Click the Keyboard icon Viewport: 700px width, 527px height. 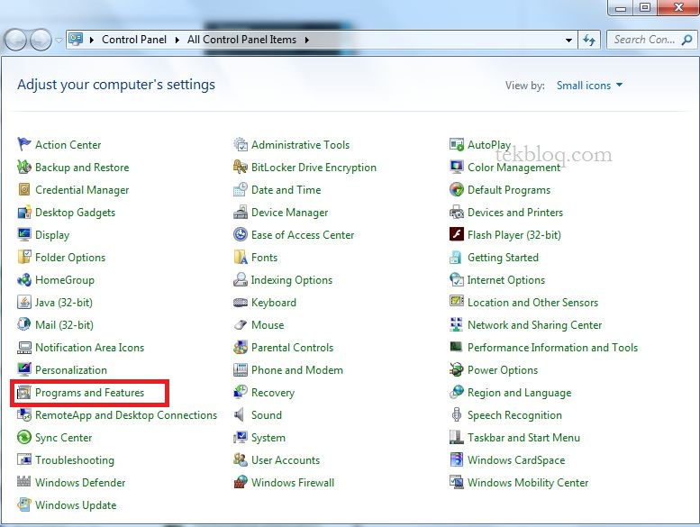pyautogui.click(x=241, y=302)
